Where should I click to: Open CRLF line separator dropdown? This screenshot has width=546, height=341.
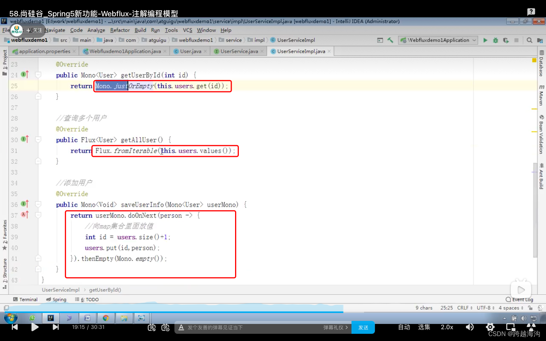[x=465, y=308]
